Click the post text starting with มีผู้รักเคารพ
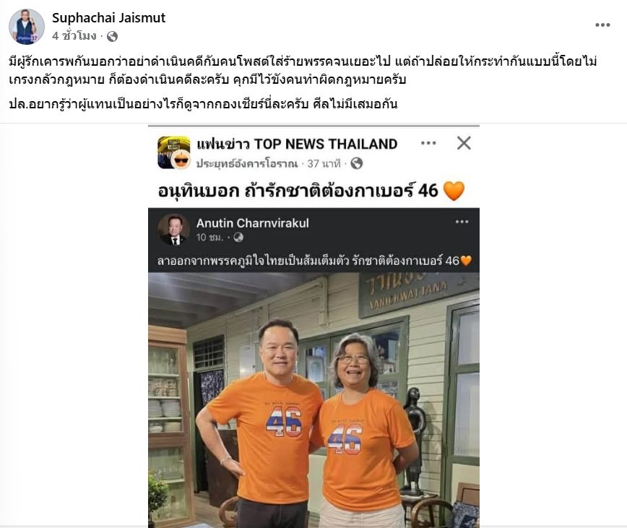The width and height of the screenshot is (627, 528). click(x=303, y=70)
